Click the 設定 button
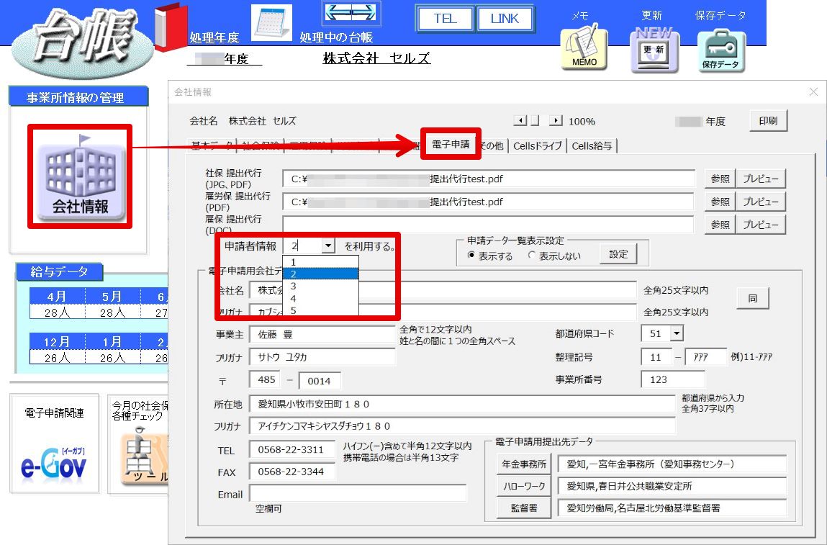The height and width of the screenshot is (545, 827). point(618,254)
